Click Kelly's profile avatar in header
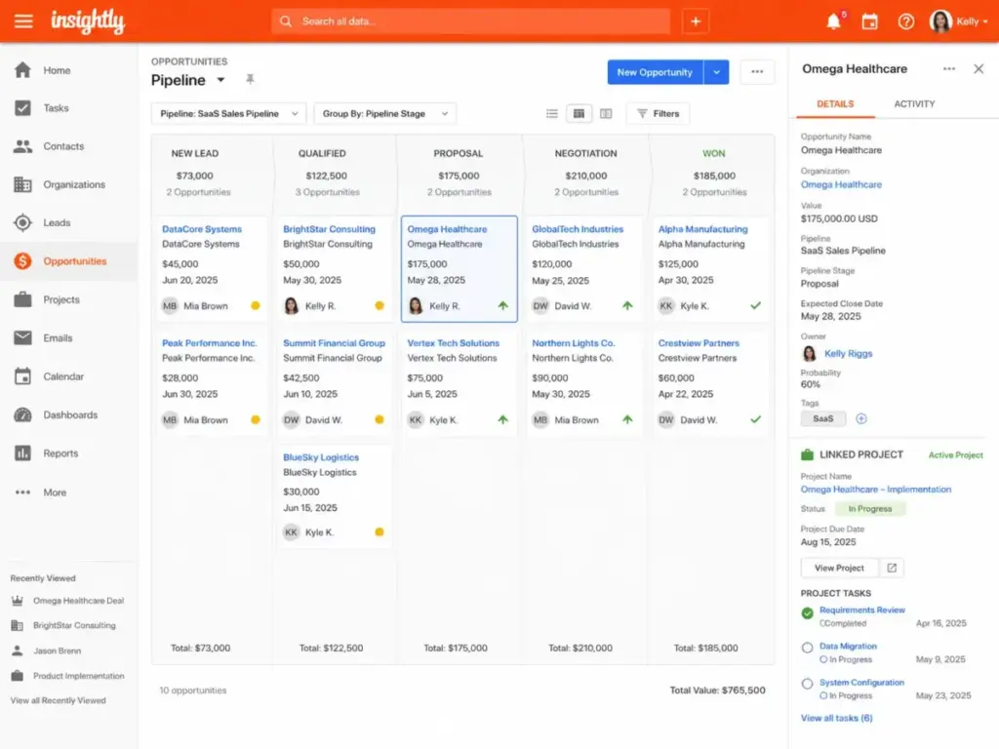Viewport: 999px width, 749px height. (940, 21)
